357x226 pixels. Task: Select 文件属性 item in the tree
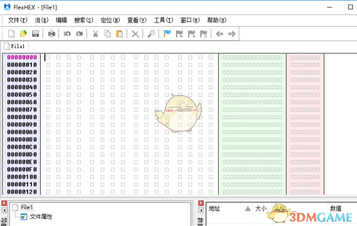coord(41,217)
